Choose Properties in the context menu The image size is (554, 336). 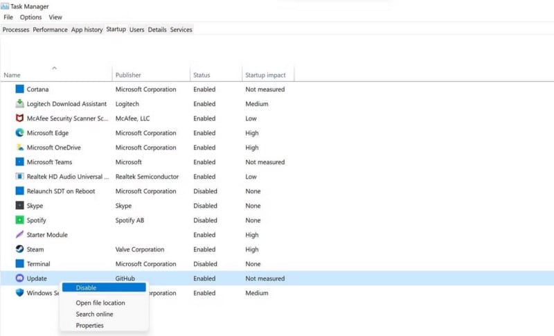(90, 326)
